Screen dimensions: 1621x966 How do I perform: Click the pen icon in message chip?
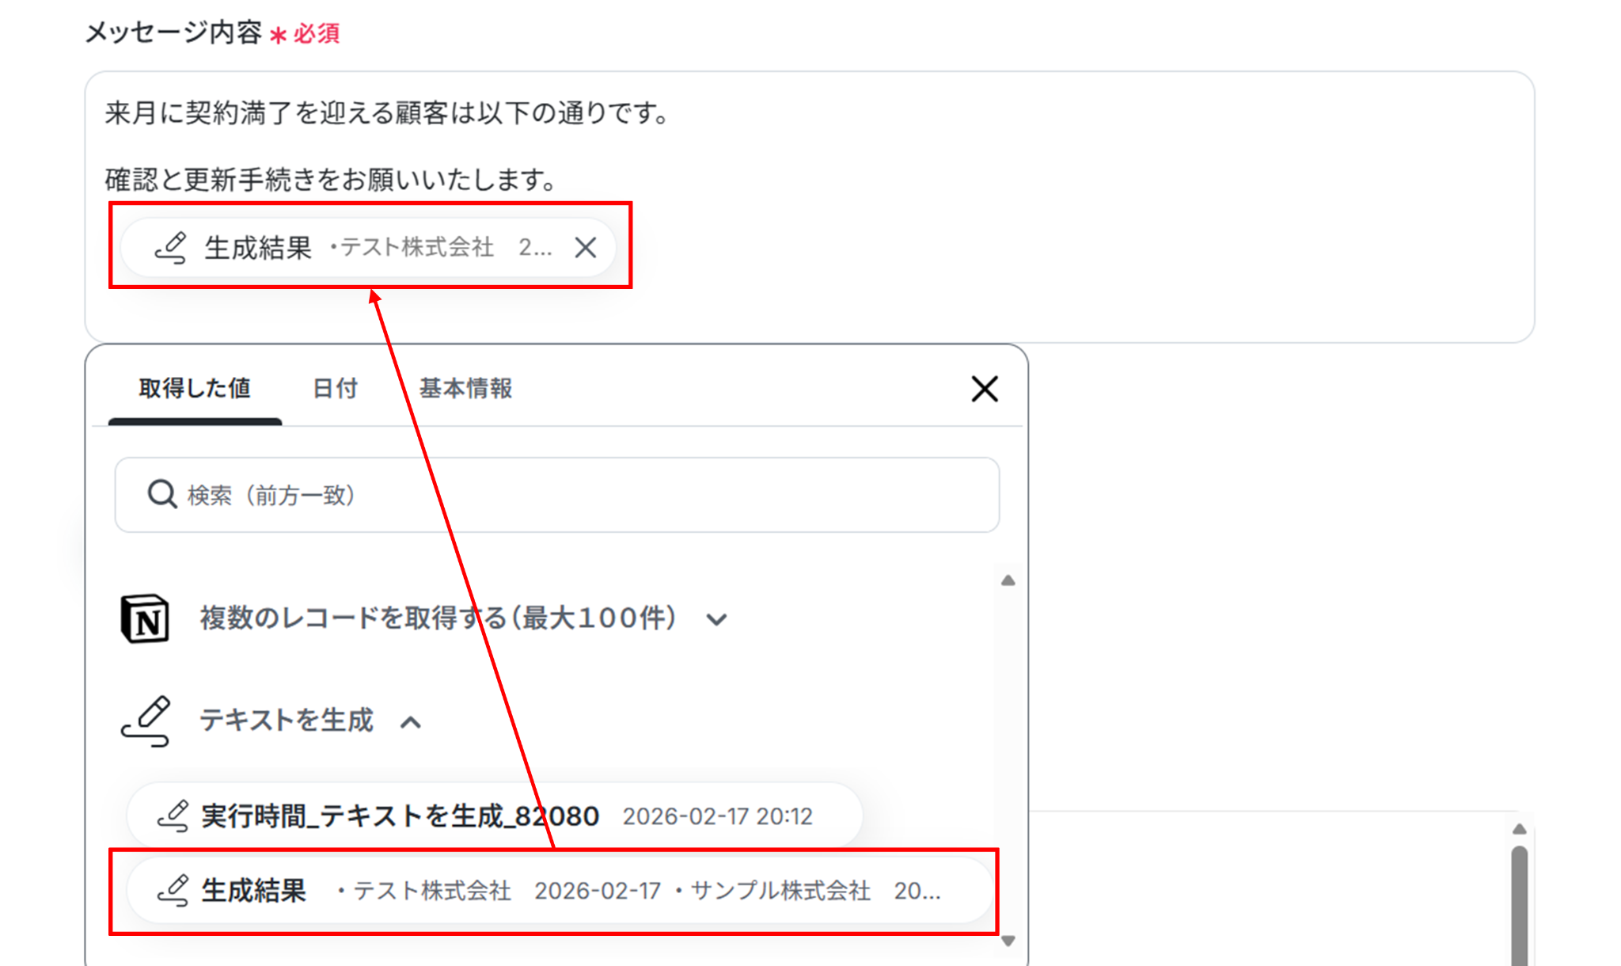171,248
